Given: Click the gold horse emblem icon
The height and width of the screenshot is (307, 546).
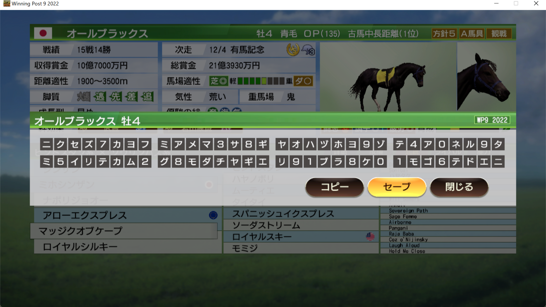Looking at the screenshot, I should point(293,50).
